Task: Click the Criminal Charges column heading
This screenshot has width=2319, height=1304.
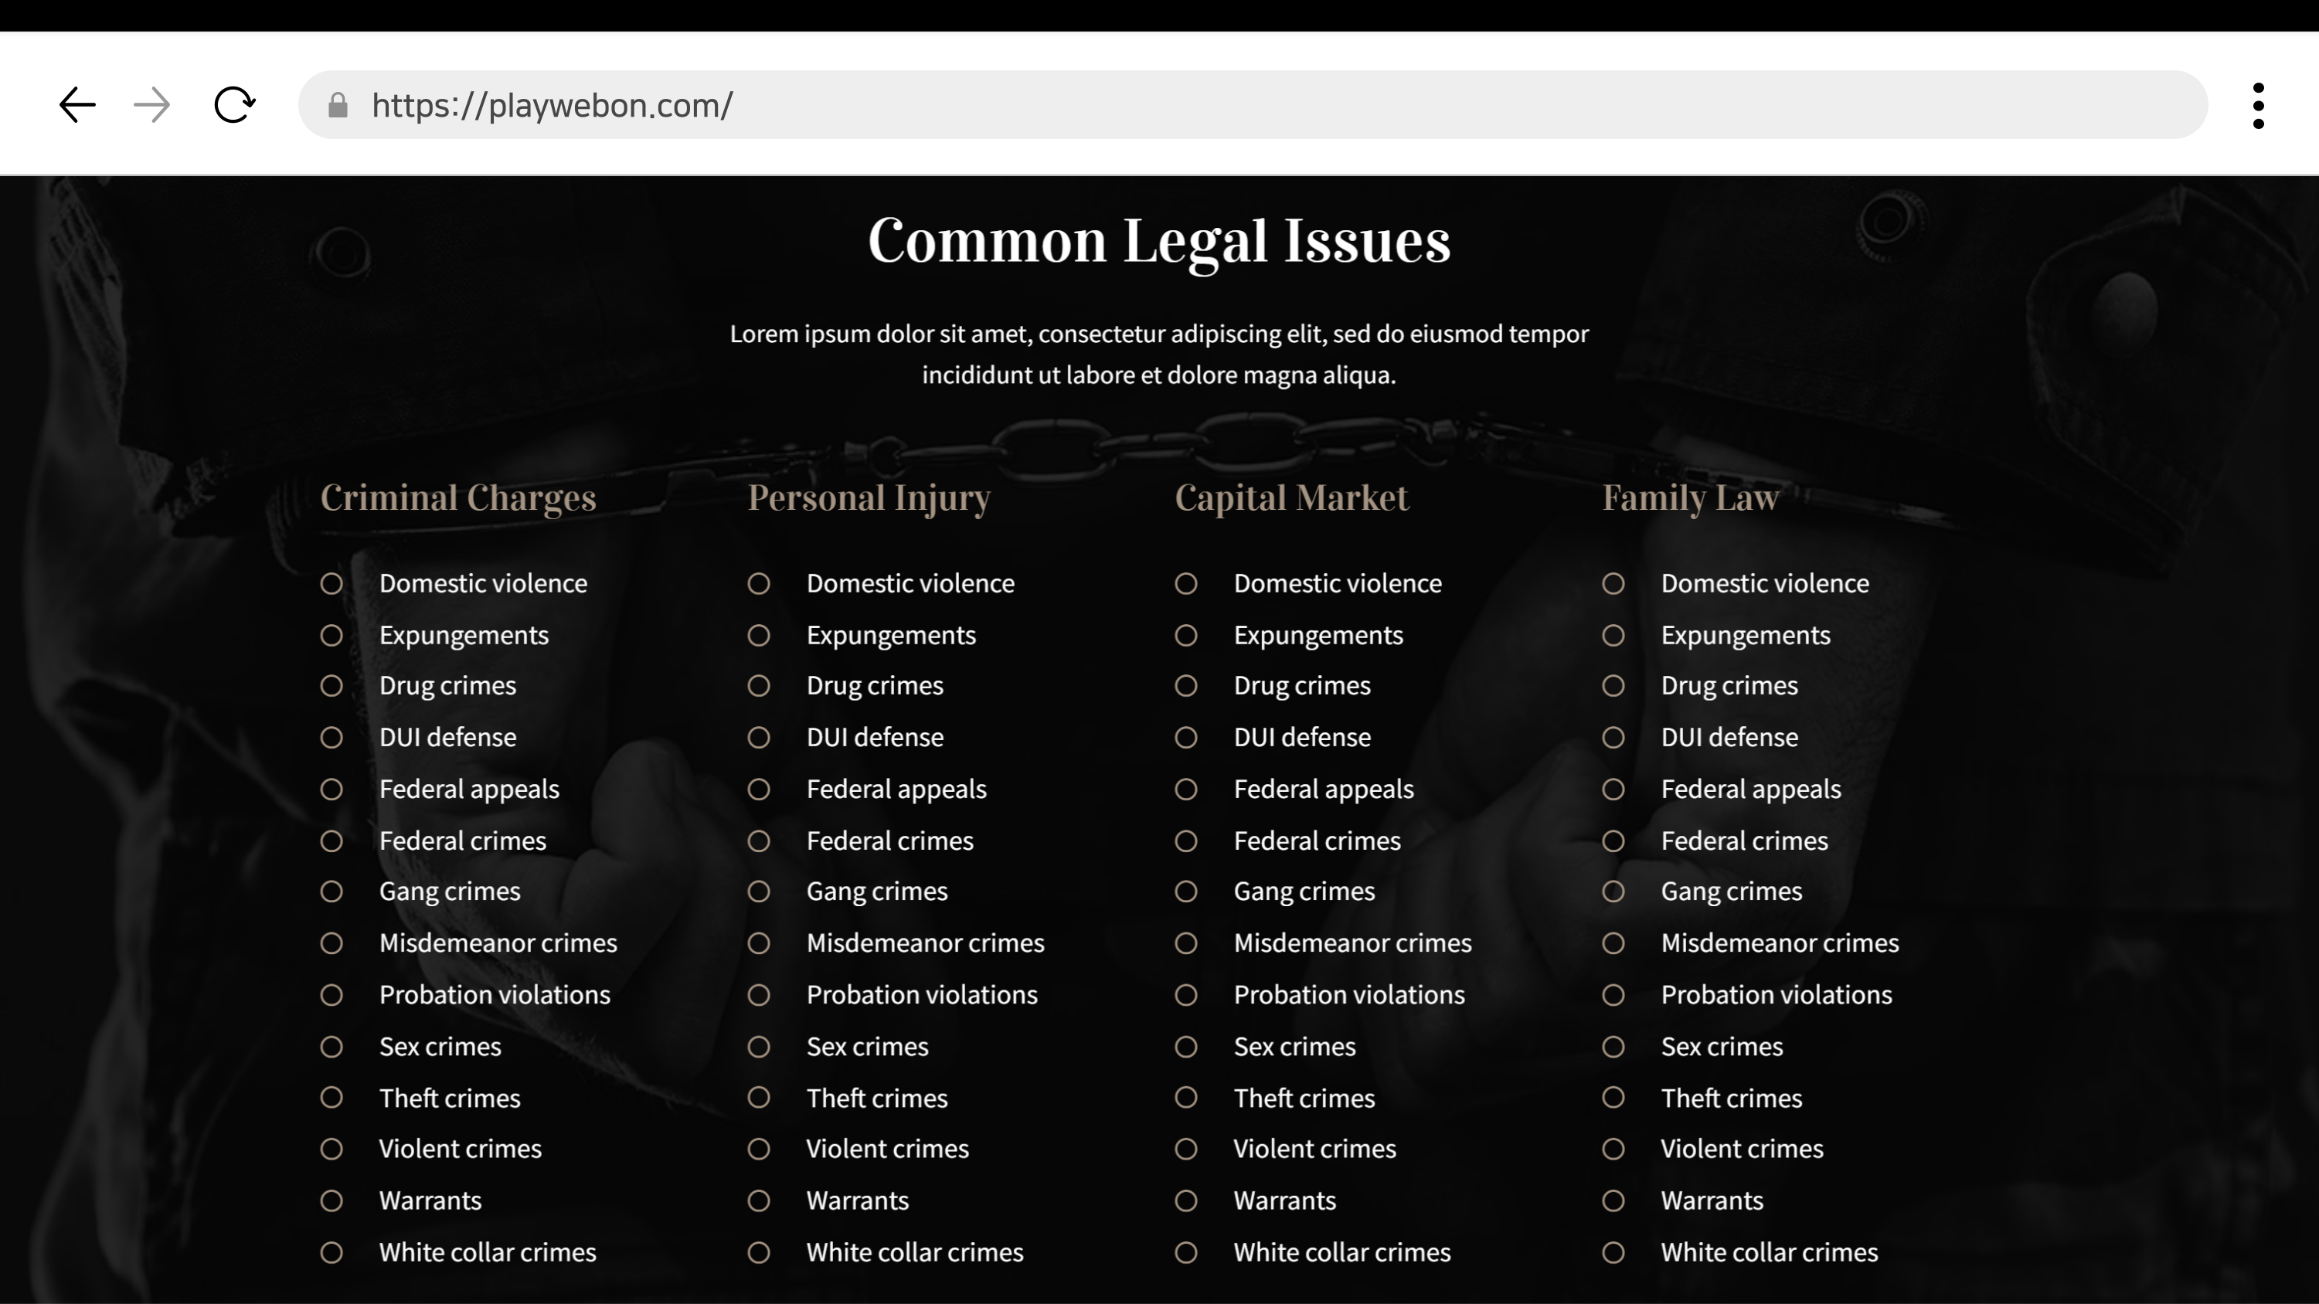Action: [x=458, y=498]
